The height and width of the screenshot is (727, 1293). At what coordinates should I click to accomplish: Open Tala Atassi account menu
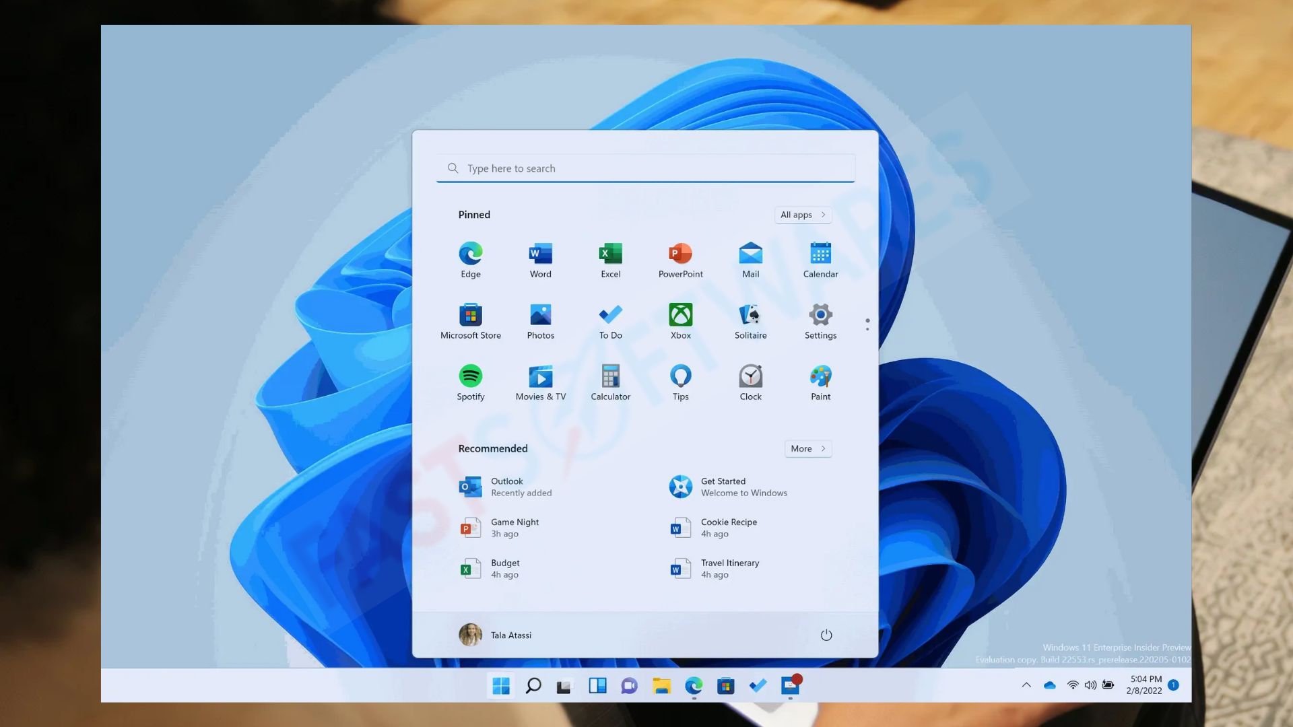496,635
